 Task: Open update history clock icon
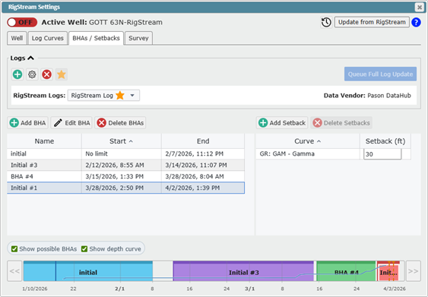326,22
